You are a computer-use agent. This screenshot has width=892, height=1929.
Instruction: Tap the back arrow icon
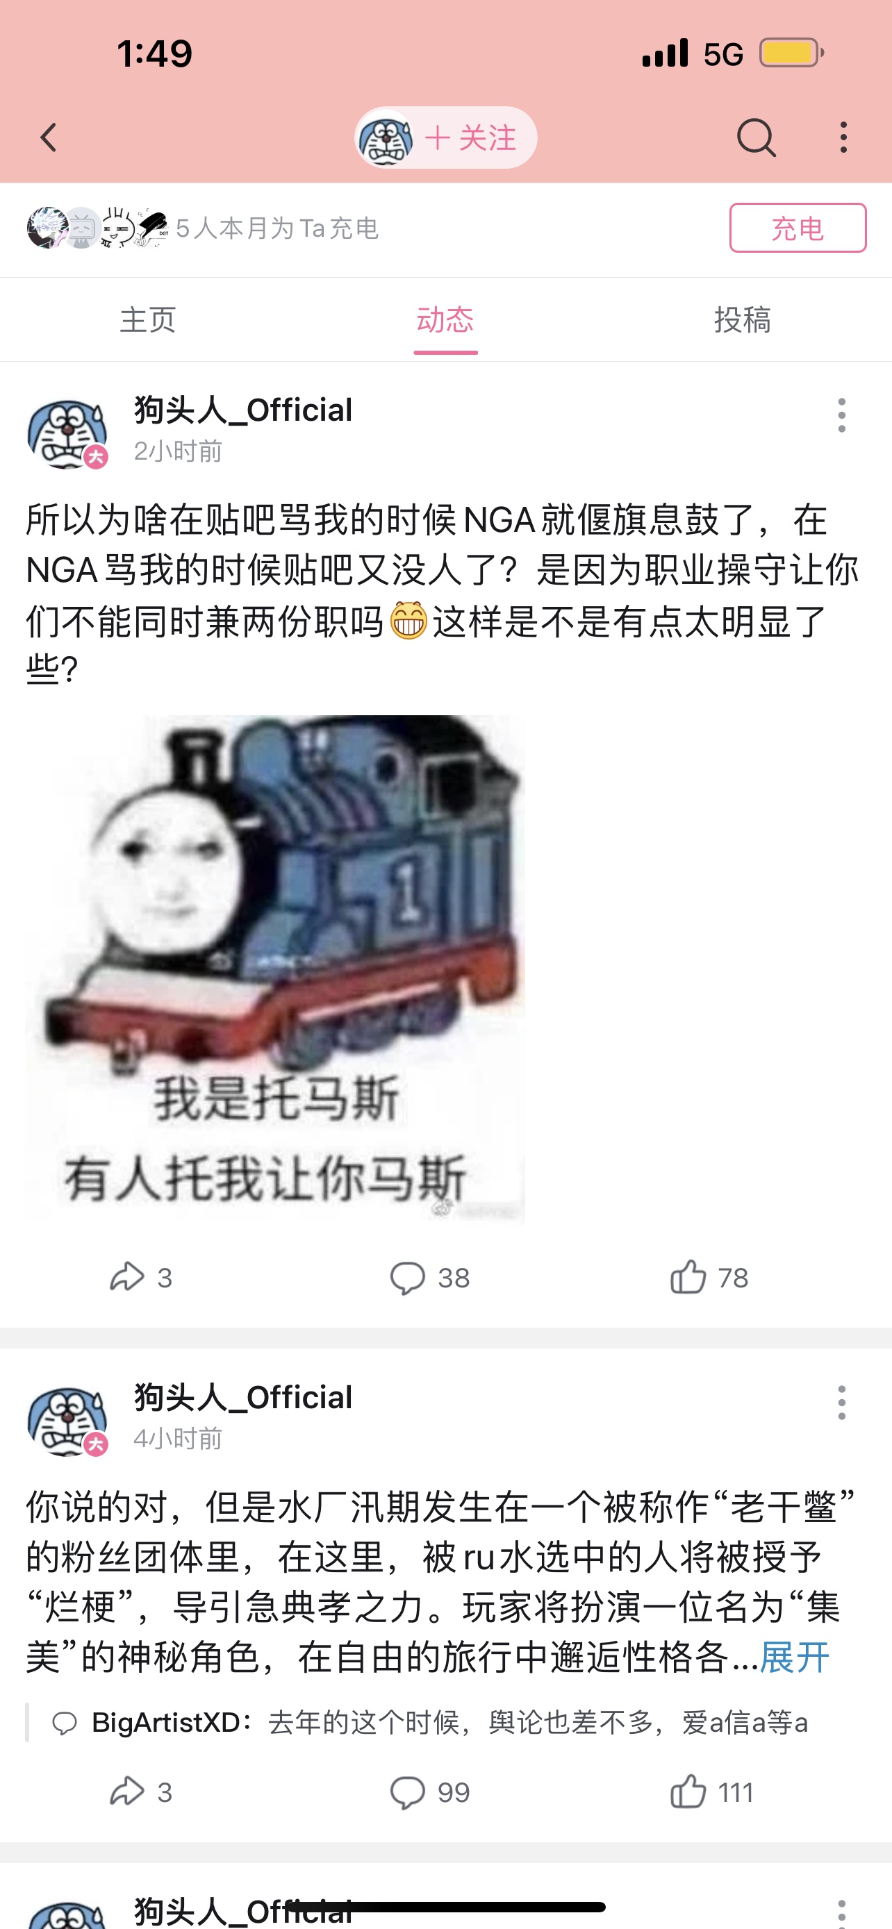coord(49,137)
